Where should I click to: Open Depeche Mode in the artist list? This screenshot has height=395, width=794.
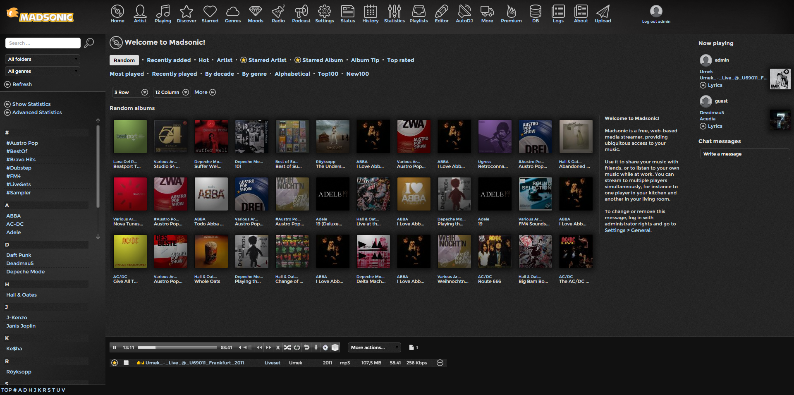[x=25, y=272]
